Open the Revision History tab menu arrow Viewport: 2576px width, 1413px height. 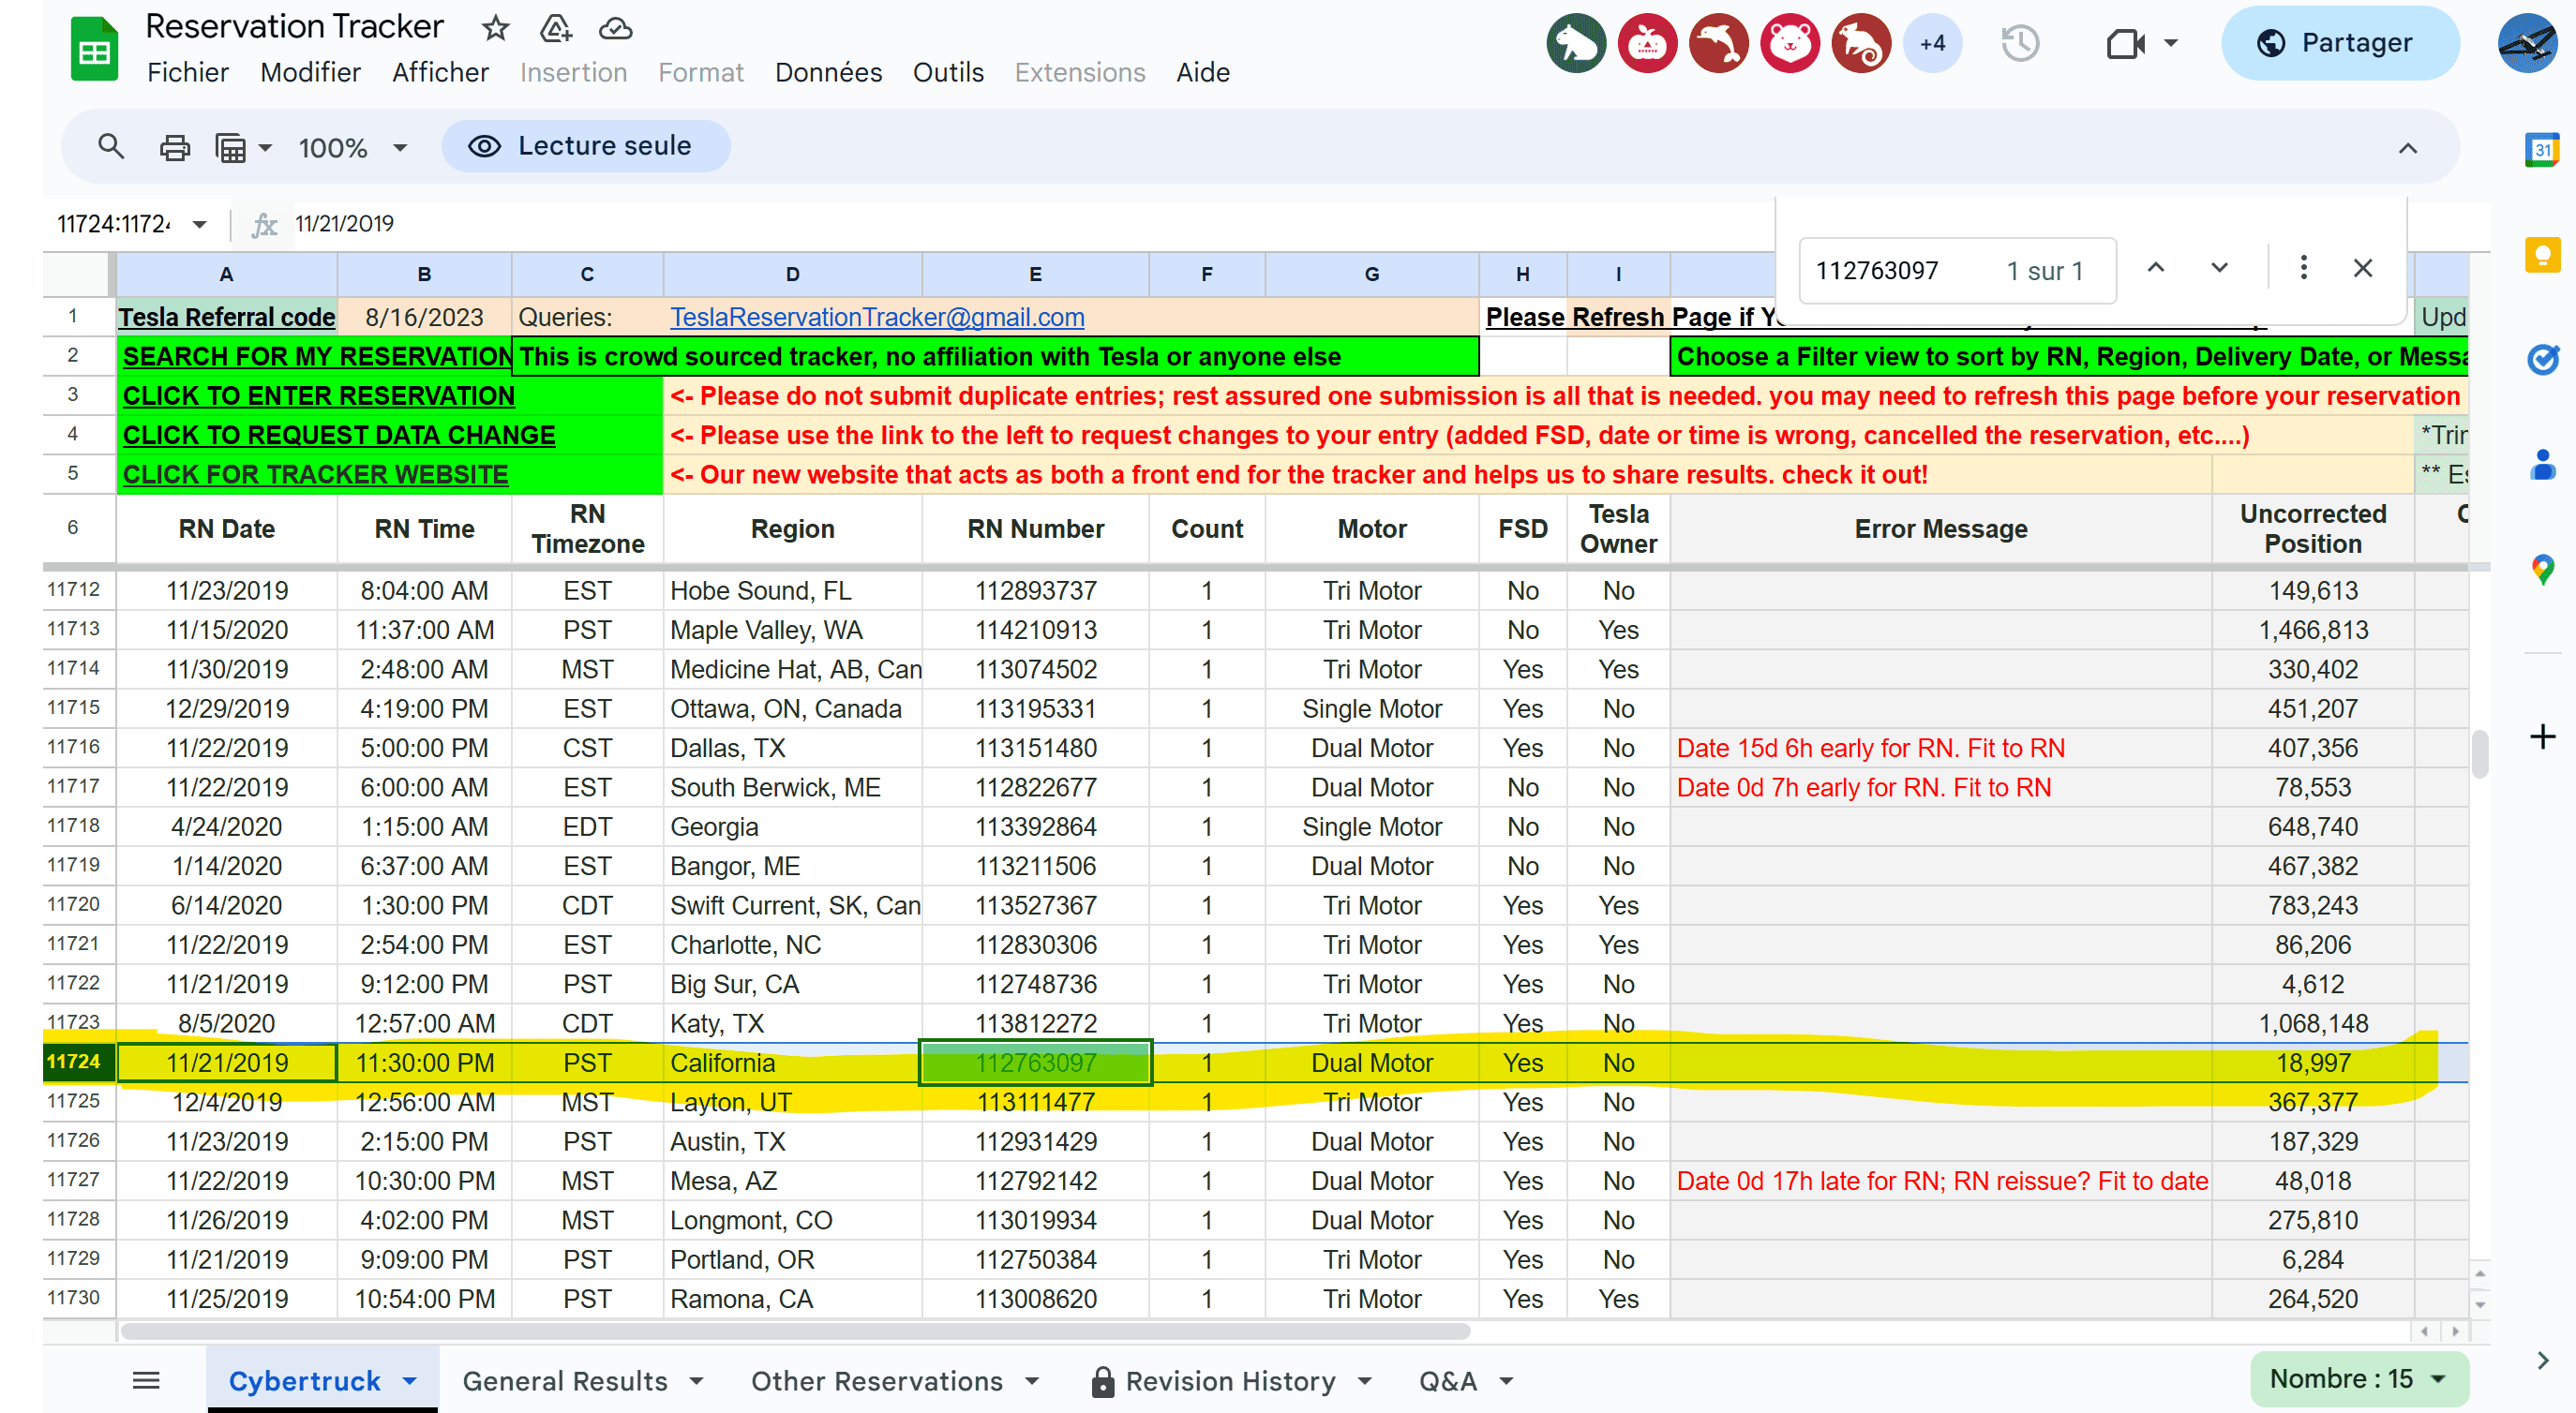click(1365, 1381)
